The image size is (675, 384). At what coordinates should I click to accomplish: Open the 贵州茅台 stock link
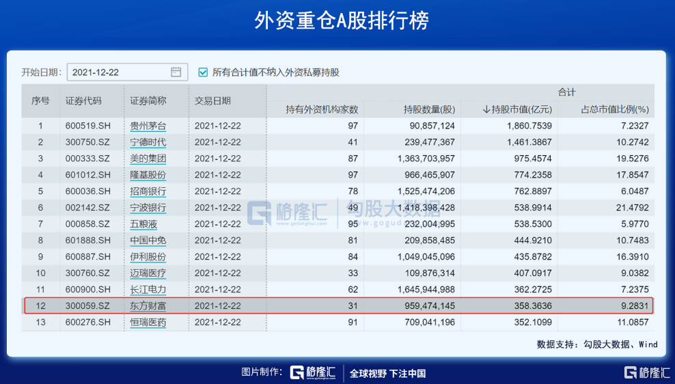(x=148, y=126)
